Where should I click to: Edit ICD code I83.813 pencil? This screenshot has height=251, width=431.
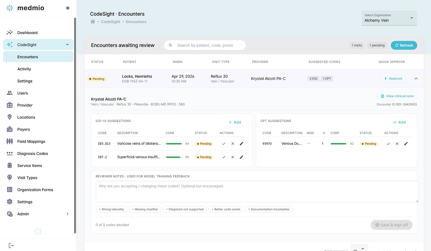coord(242,144)
